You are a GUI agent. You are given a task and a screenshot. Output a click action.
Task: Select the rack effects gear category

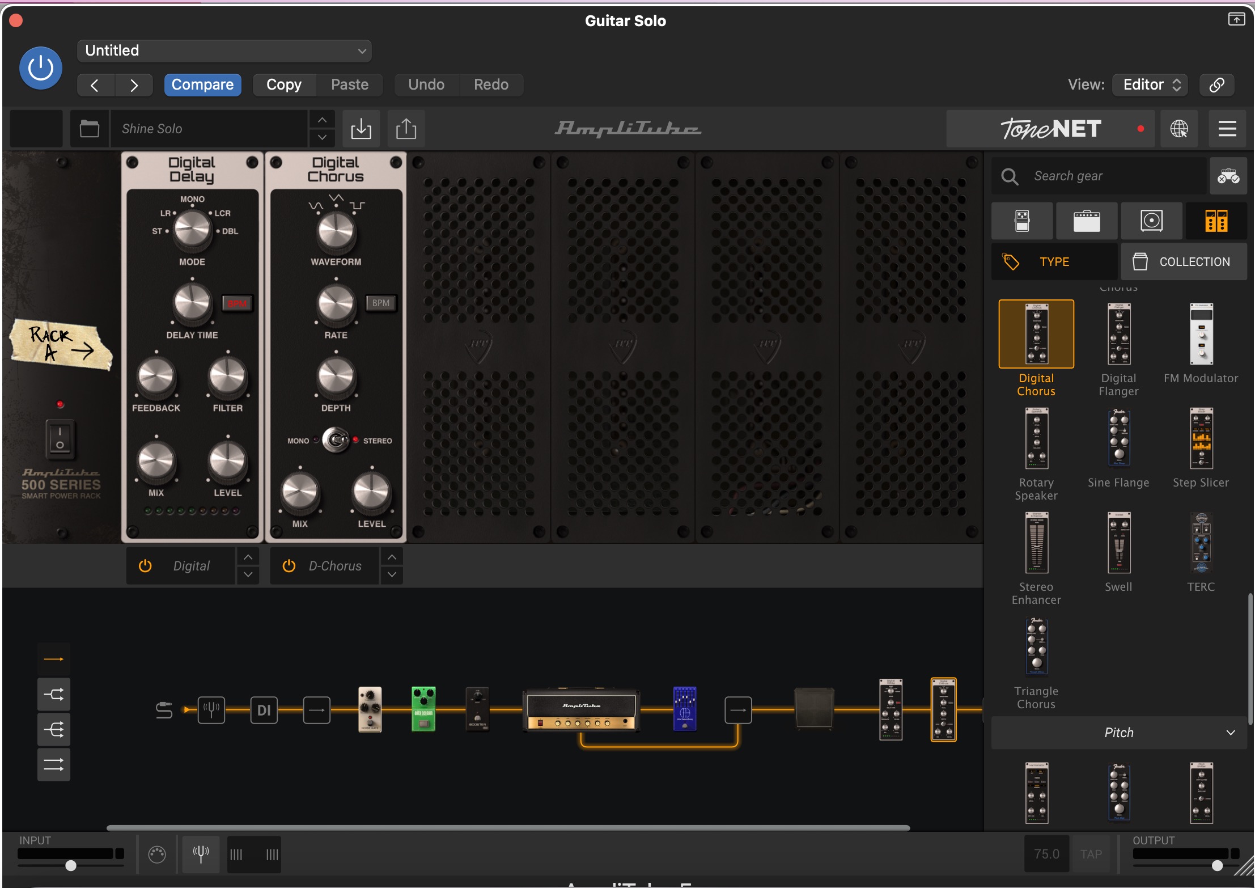[1216, 221]
